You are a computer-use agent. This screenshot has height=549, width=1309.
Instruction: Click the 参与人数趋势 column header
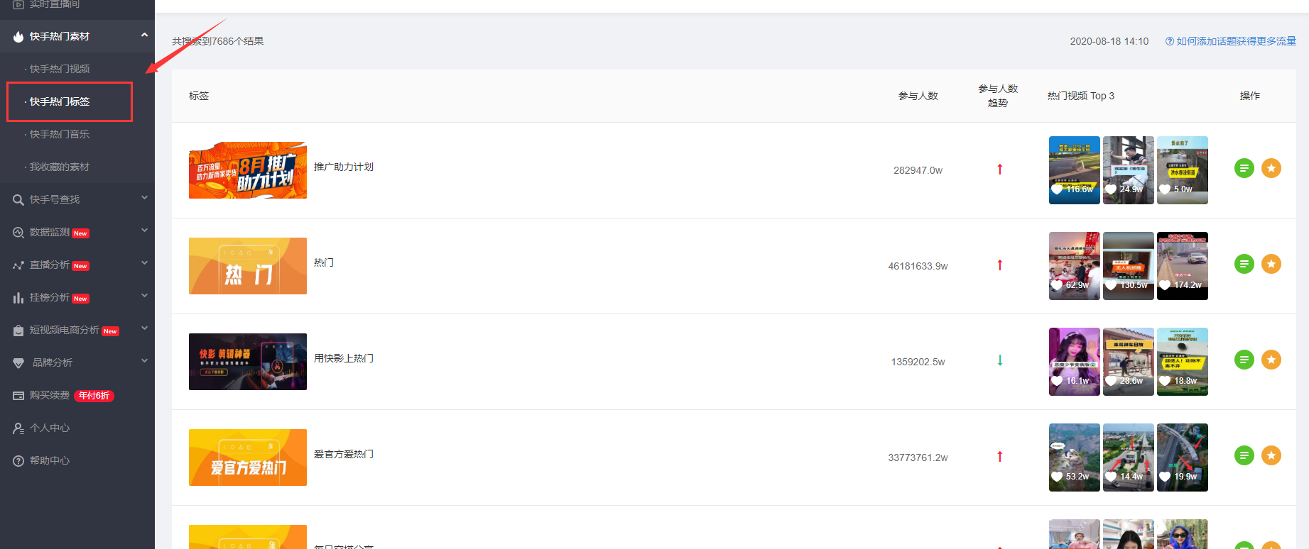tap(998, 96)
